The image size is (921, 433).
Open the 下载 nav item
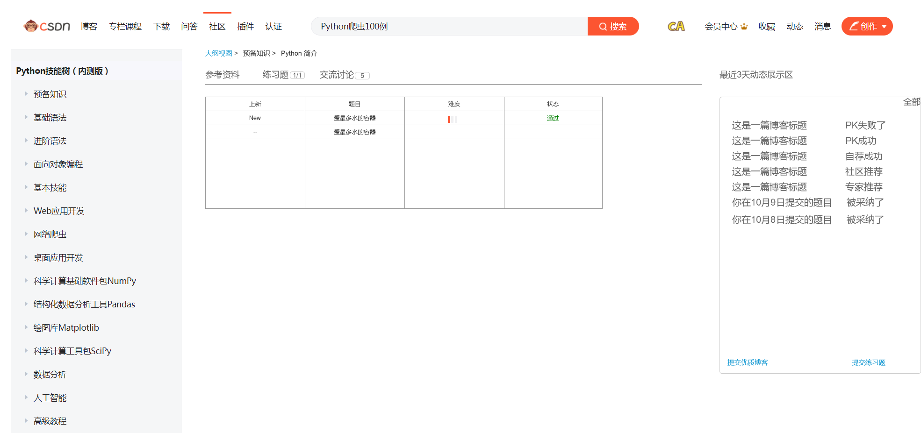162,27
